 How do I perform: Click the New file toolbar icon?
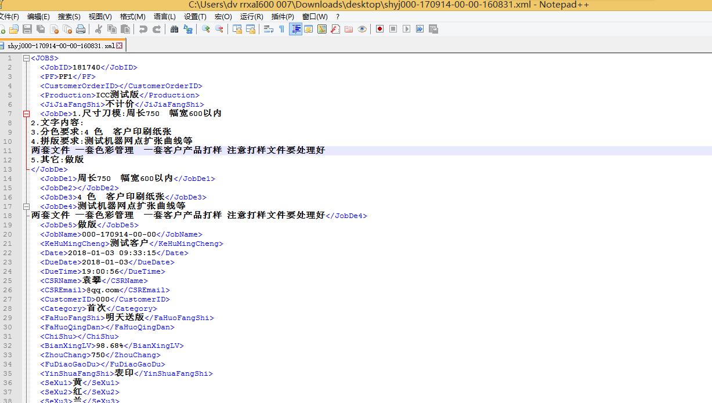tap(2, 29)
